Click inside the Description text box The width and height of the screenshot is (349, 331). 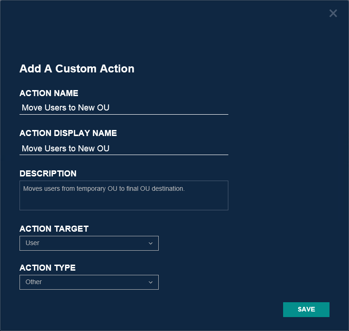click(123, 201)
